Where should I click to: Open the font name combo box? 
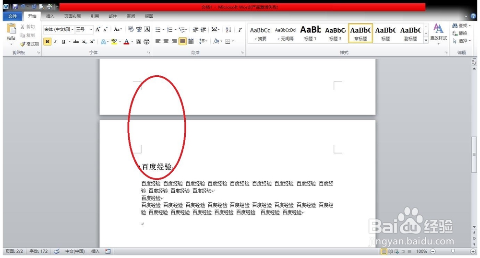tap(59, 29)
